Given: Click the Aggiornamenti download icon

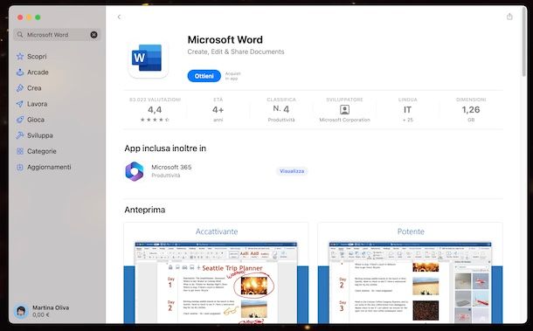Looking at the screenshot, I should point(20,167).
